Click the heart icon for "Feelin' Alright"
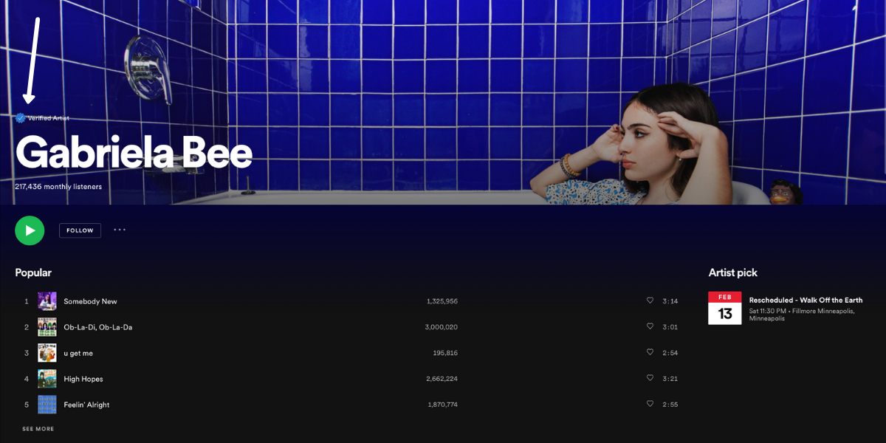Image resolution: width=886 pixels, height=443 pixels. click(650, 404)
